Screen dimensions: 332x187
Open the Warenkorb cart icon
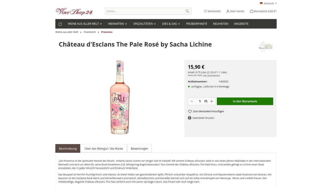point(251,11)
